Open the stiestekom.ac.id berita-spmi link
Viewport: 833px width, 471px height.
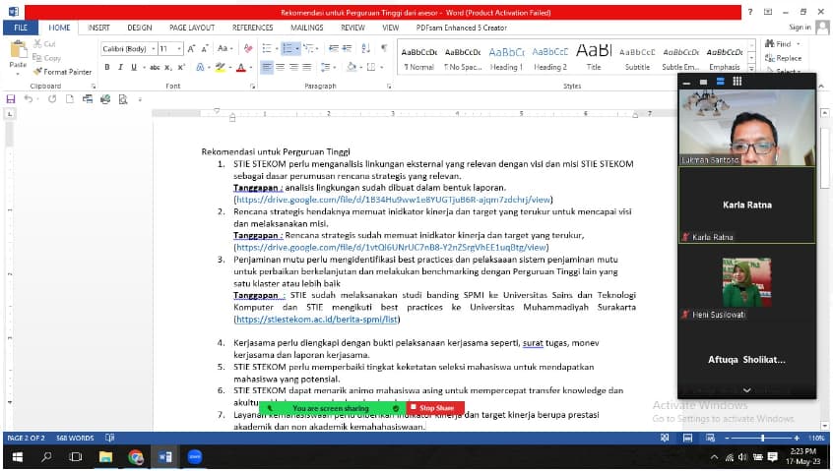click(x=316, y=320)
